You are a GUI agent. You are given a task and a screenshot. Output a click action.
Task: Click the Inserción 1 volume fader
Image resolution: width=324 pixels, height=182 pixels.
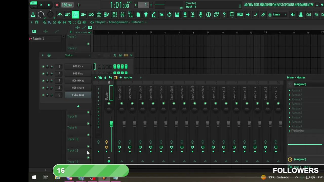[x=124, y=123]
